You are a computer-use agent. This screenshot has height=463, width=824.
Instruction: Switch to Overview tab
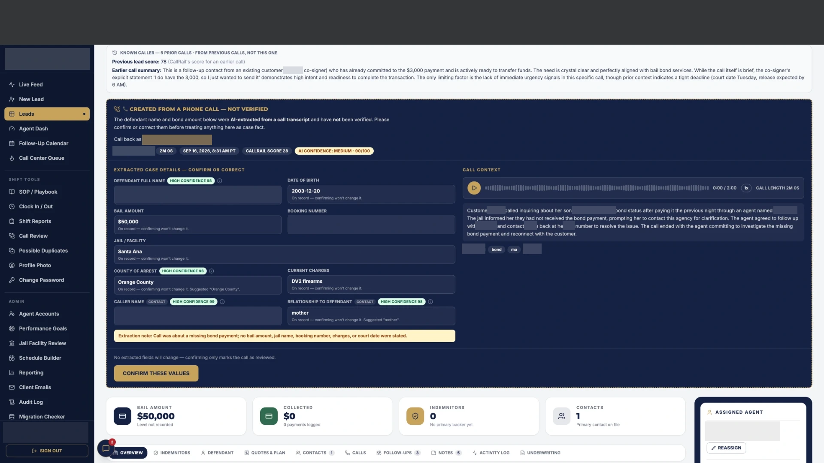click(x=128, y=453)
